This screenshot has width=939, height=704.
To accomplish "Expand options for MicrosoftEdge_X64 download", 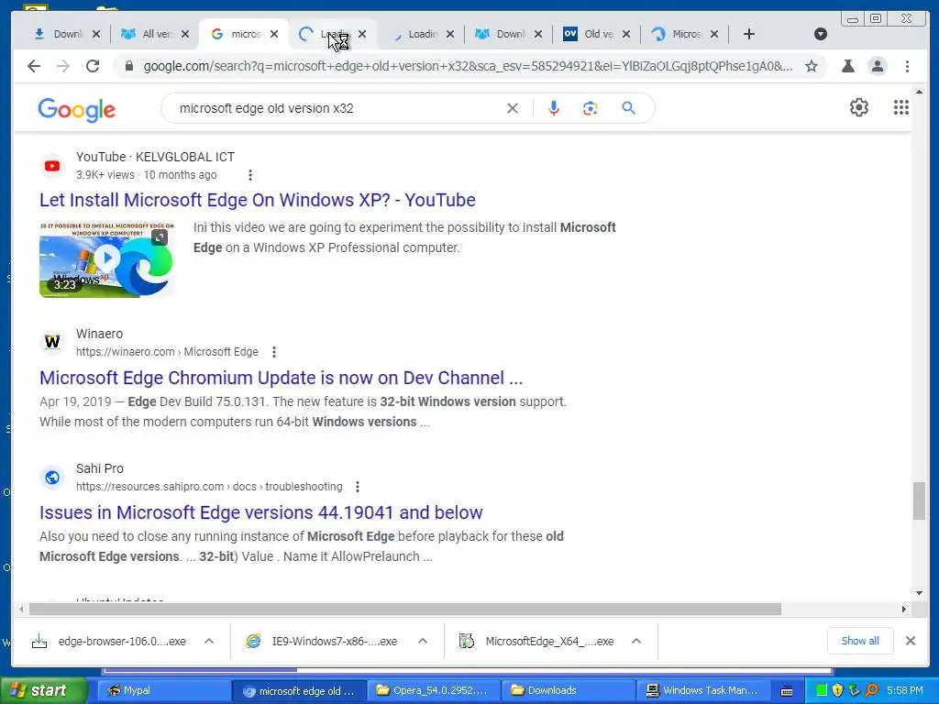I will (636, 641).
